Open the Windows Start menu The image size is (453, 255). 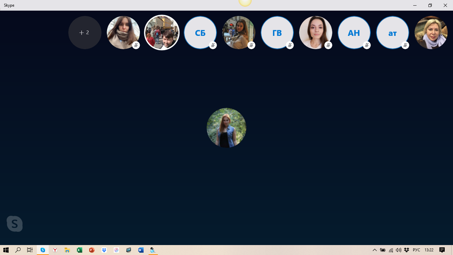tap(6, 250)
